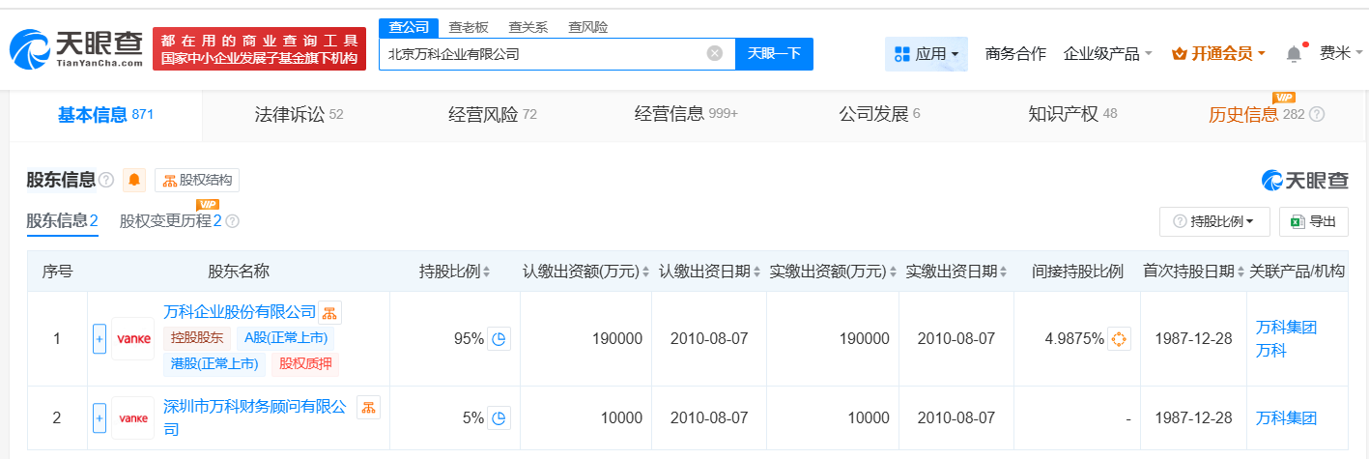Expand the 企业级产品 dropdown
This screenshot has height=459, width=1369.
(1107, 54)
